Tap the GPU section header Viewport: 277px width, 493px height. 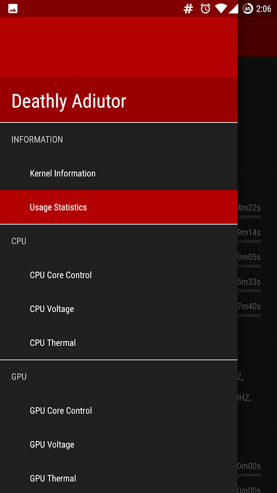coord(19,377)
